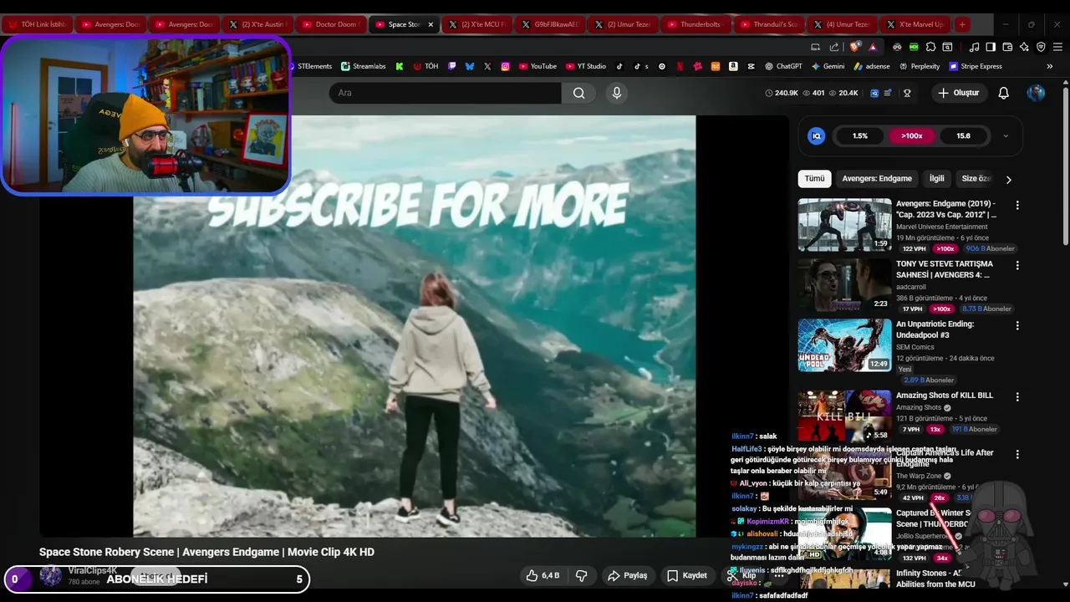Expand the bookmarks overflow chevron

[x=1049, y=66]
